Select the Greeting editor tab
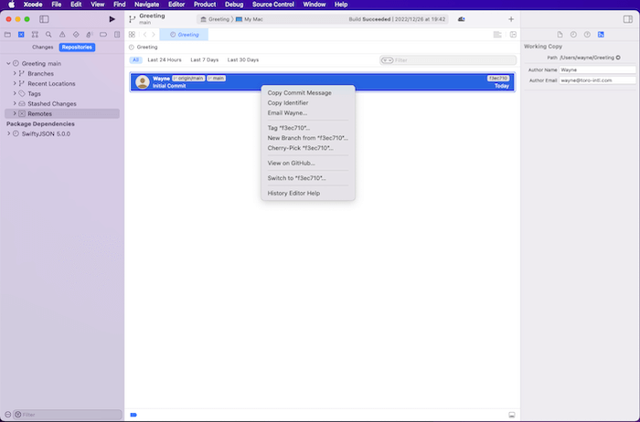This screenshot has height=422, width=640. [x=184, y=35]
